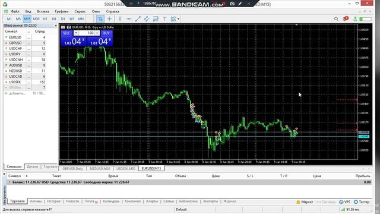
Task: Click the green VPS signal icon
Action: (355, 18)
